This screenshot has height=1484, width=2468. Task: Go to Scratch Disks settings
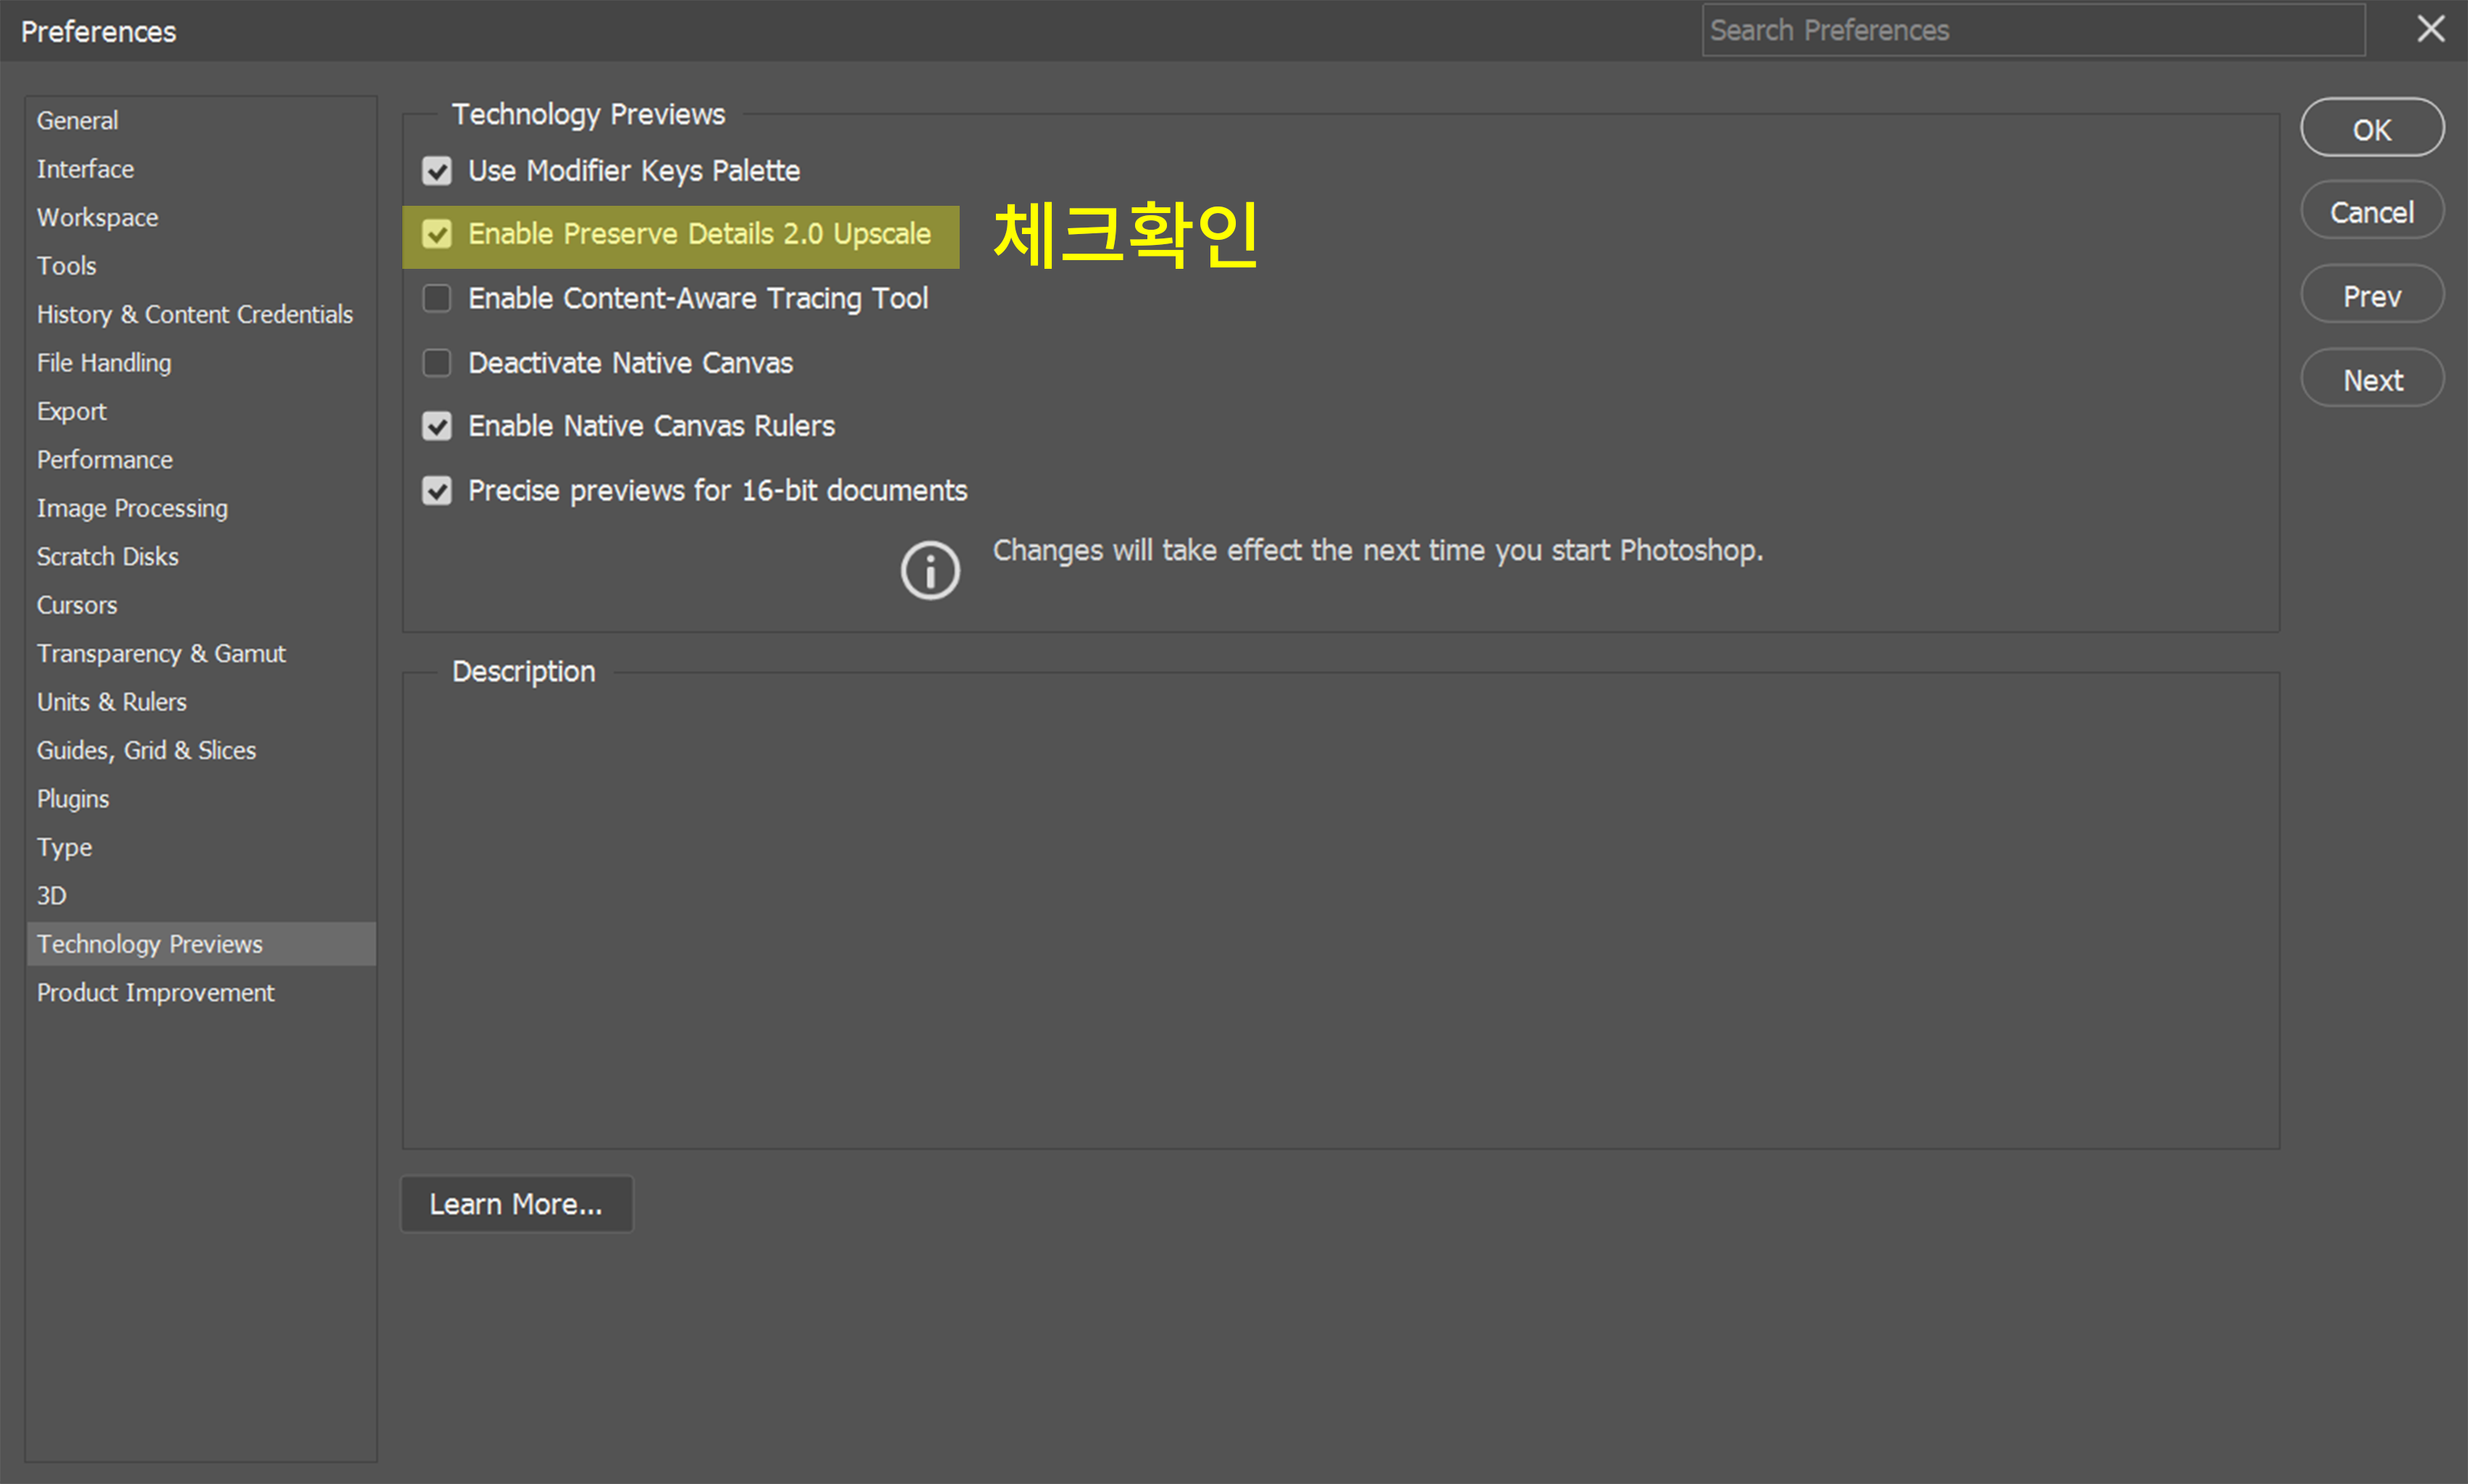pyautogui.click(x=108, y=557)
